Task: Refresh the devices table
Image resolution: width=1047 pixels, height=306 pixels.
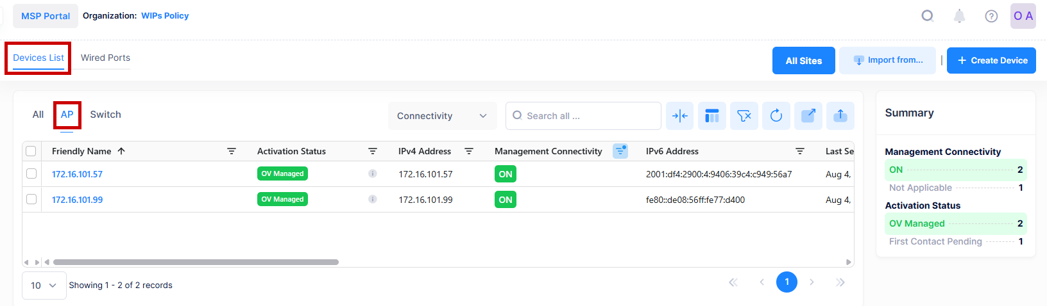Action: pyautogui.click(x=776, y=116)
